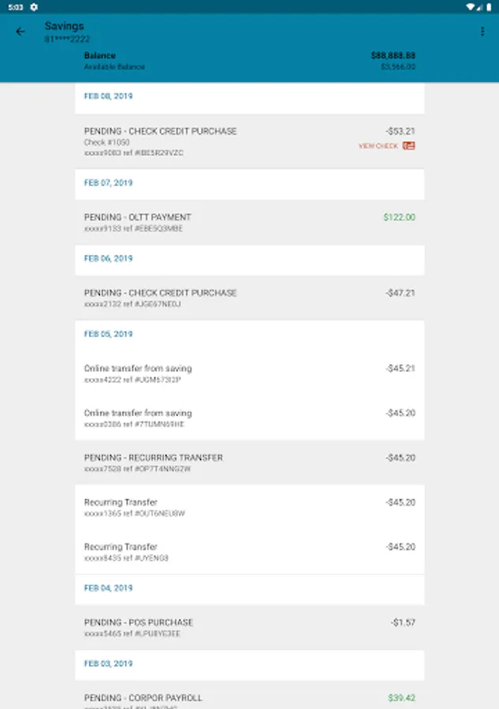Tap the Pending Recurring Transfer transaction
499x709 pixels.
tap(249, 462)
